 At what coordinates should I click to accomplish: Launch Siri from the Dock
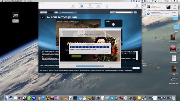tap(11, 98)
